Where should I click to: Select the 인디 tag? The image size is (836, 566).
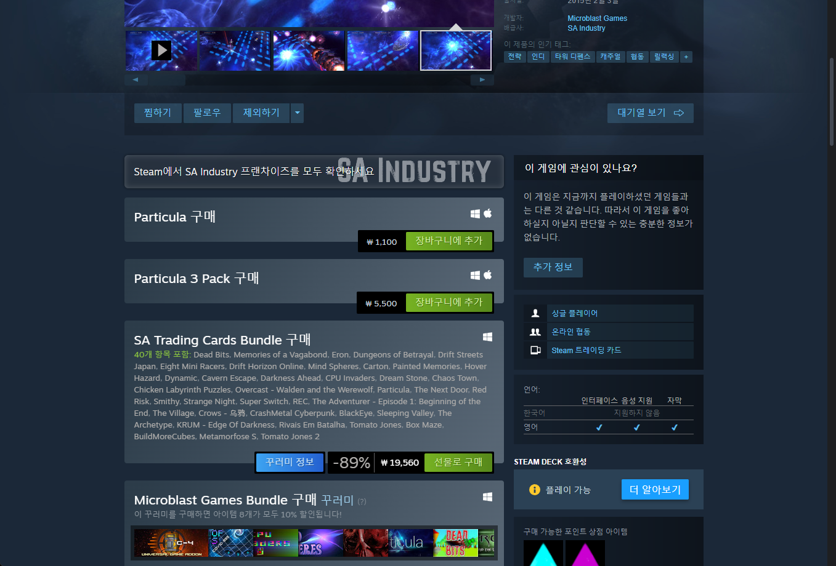coord(538,57)
